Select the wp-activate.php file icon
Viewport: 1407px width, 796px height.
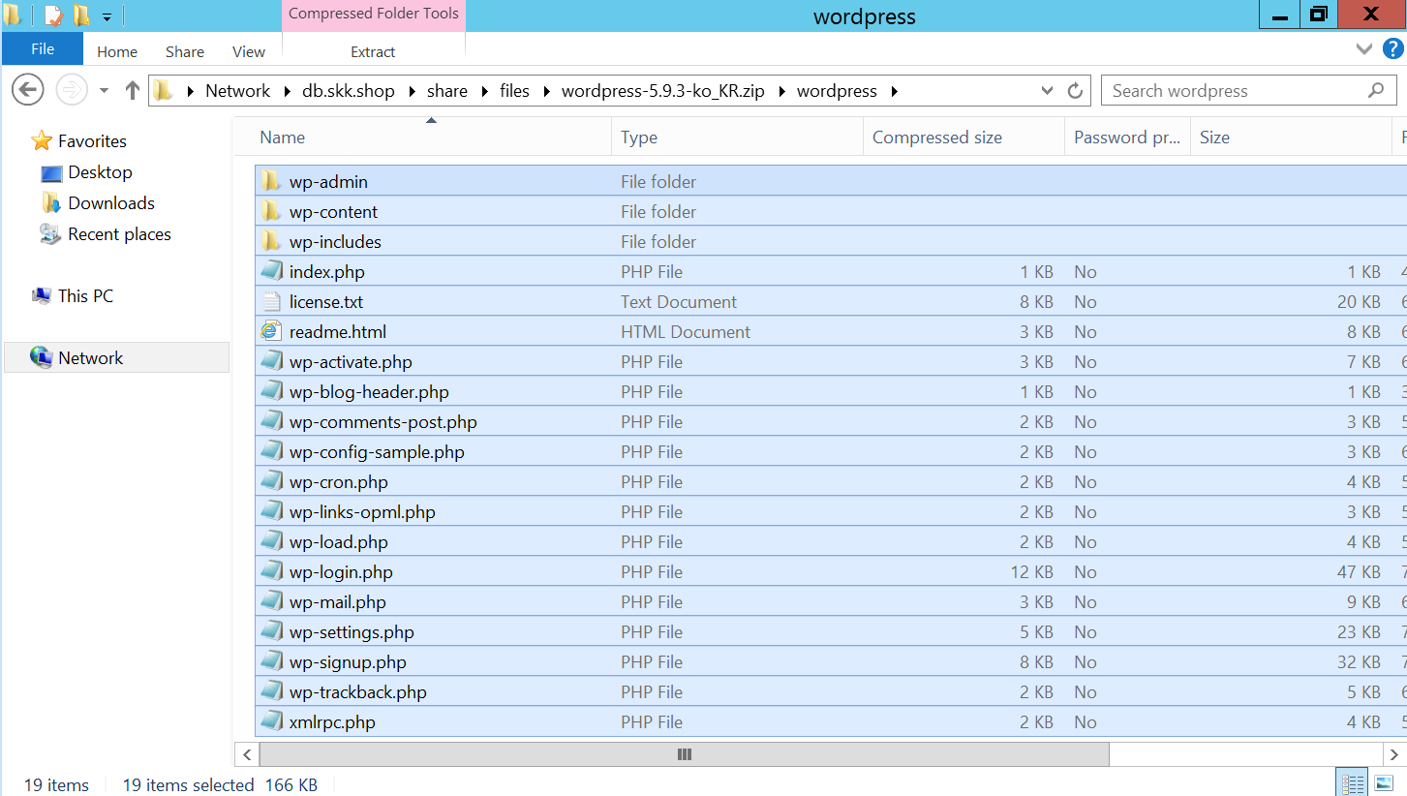point(271,361)
